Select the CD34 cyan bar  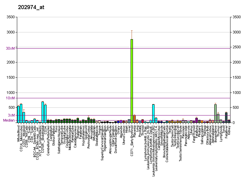(x=45, y=114)
